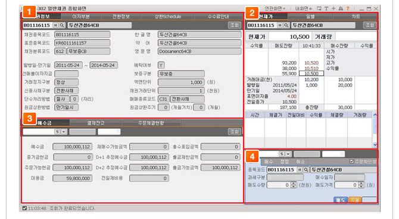
Task: Click the H history button in current price panel
Action: pyautogui.click(x=280, y=25)
